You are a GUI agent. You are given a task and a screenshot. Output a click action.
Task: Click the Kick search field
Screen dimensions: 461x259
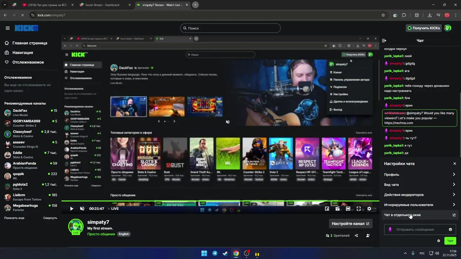coord(230,28)
